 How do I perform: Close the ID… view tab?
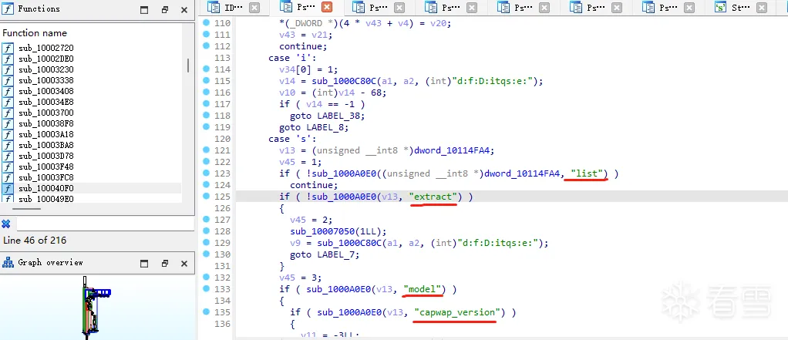tap(254, 8)
